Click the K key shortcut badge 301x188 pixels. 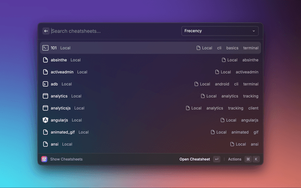click(x=256, y=159)
